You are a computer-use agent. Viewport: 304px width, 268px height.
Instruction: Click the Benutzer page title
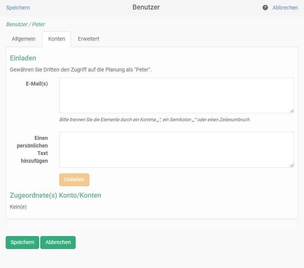click(x=146, y=7)
